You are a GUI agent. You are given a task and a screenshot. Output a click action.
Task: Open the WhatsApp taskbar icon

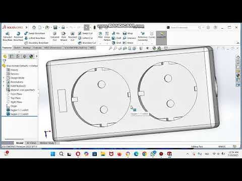[153, 154]
